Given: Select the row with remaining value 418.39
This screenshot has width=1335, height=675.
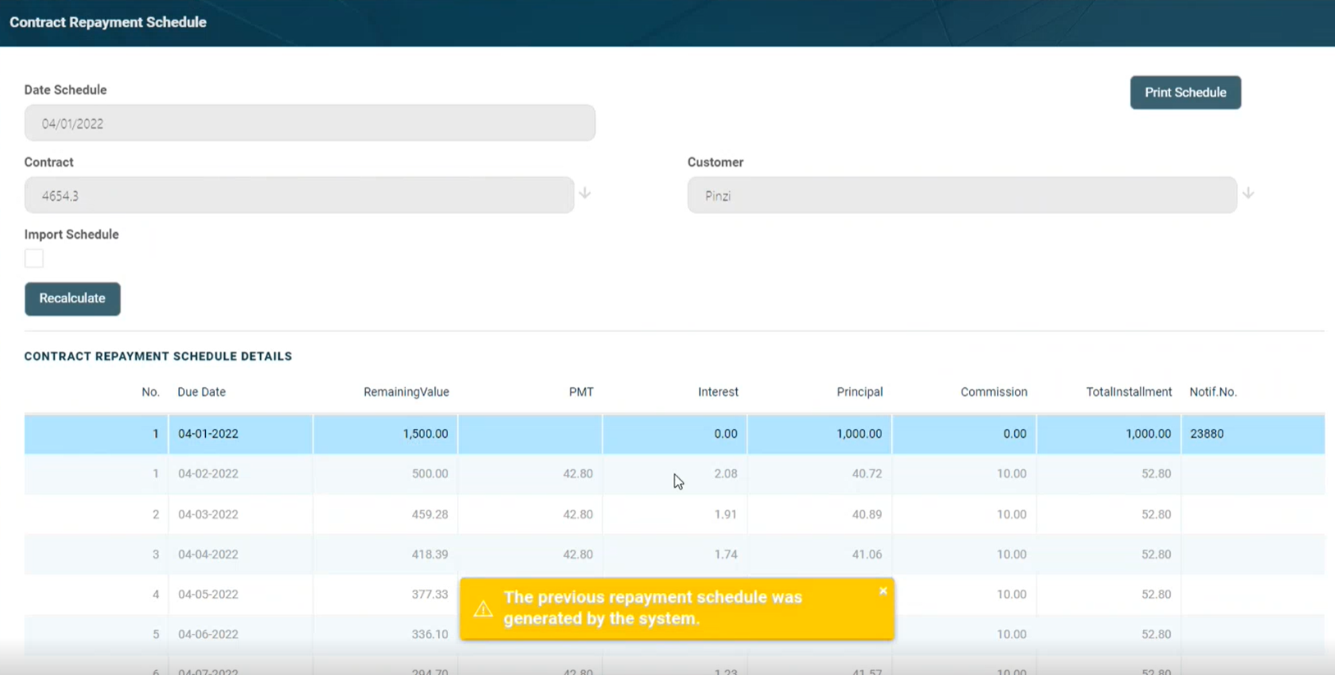Looking at the screenshot, I should coord(673,554).
